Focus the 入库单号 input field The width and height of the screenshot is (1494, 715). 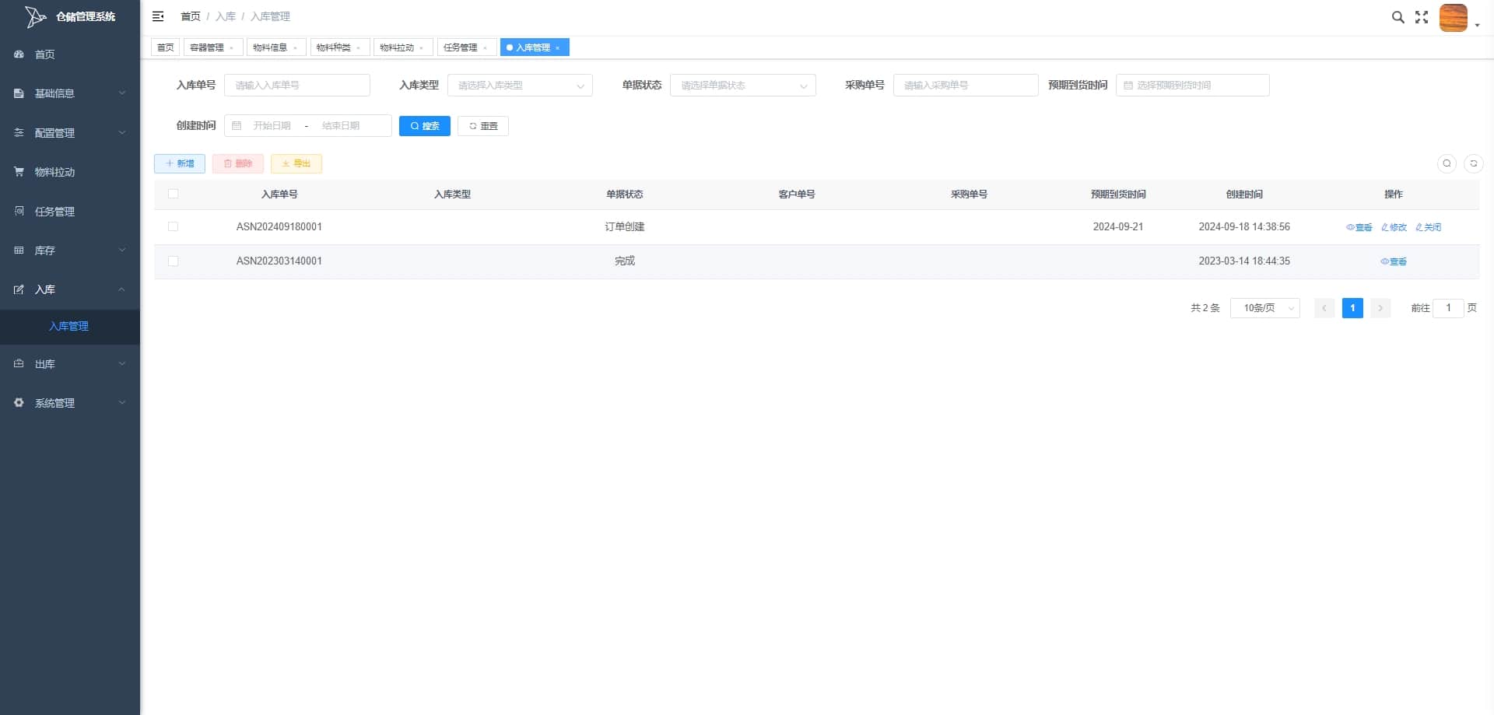pyautogui.click(x=297, y=86)
